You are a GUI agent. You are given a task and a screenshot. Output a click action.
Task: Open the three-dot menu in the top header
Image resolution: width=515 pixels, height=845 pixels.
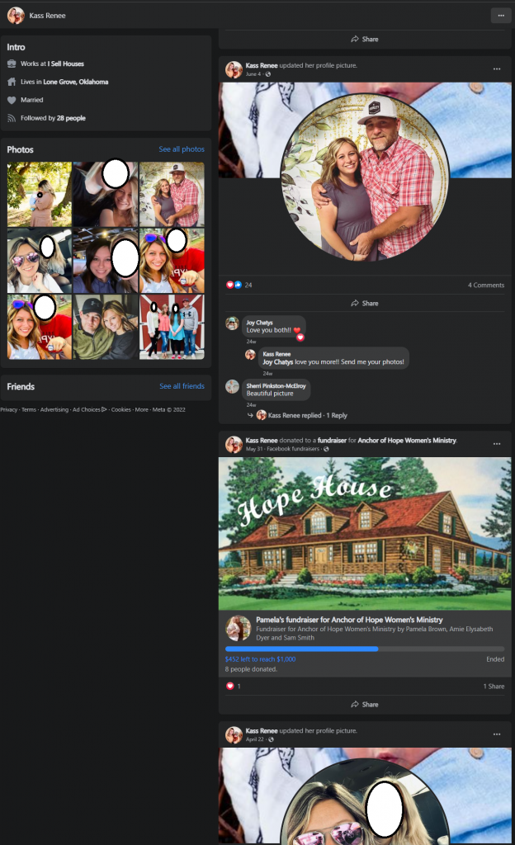(500, 15)
